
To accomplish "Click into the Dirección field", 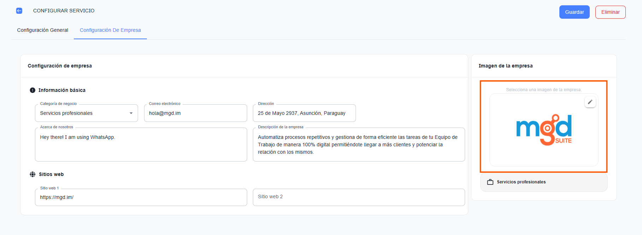I will [x=304, y=113].
